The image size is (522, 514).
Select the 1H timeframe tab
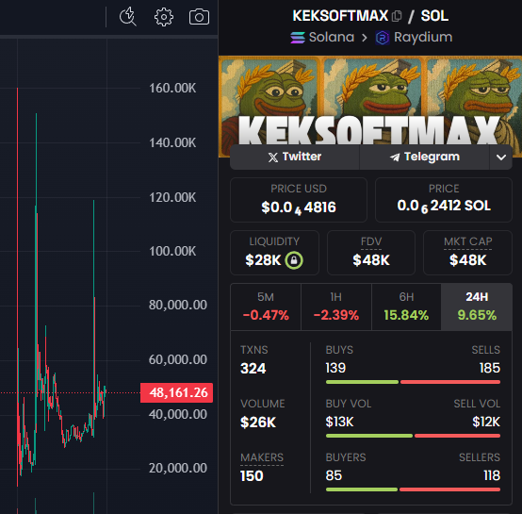point(336,307)
